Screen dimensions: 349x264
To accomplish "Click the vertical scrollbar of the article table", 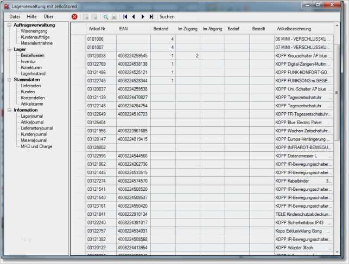I will [x=337, y=136].
